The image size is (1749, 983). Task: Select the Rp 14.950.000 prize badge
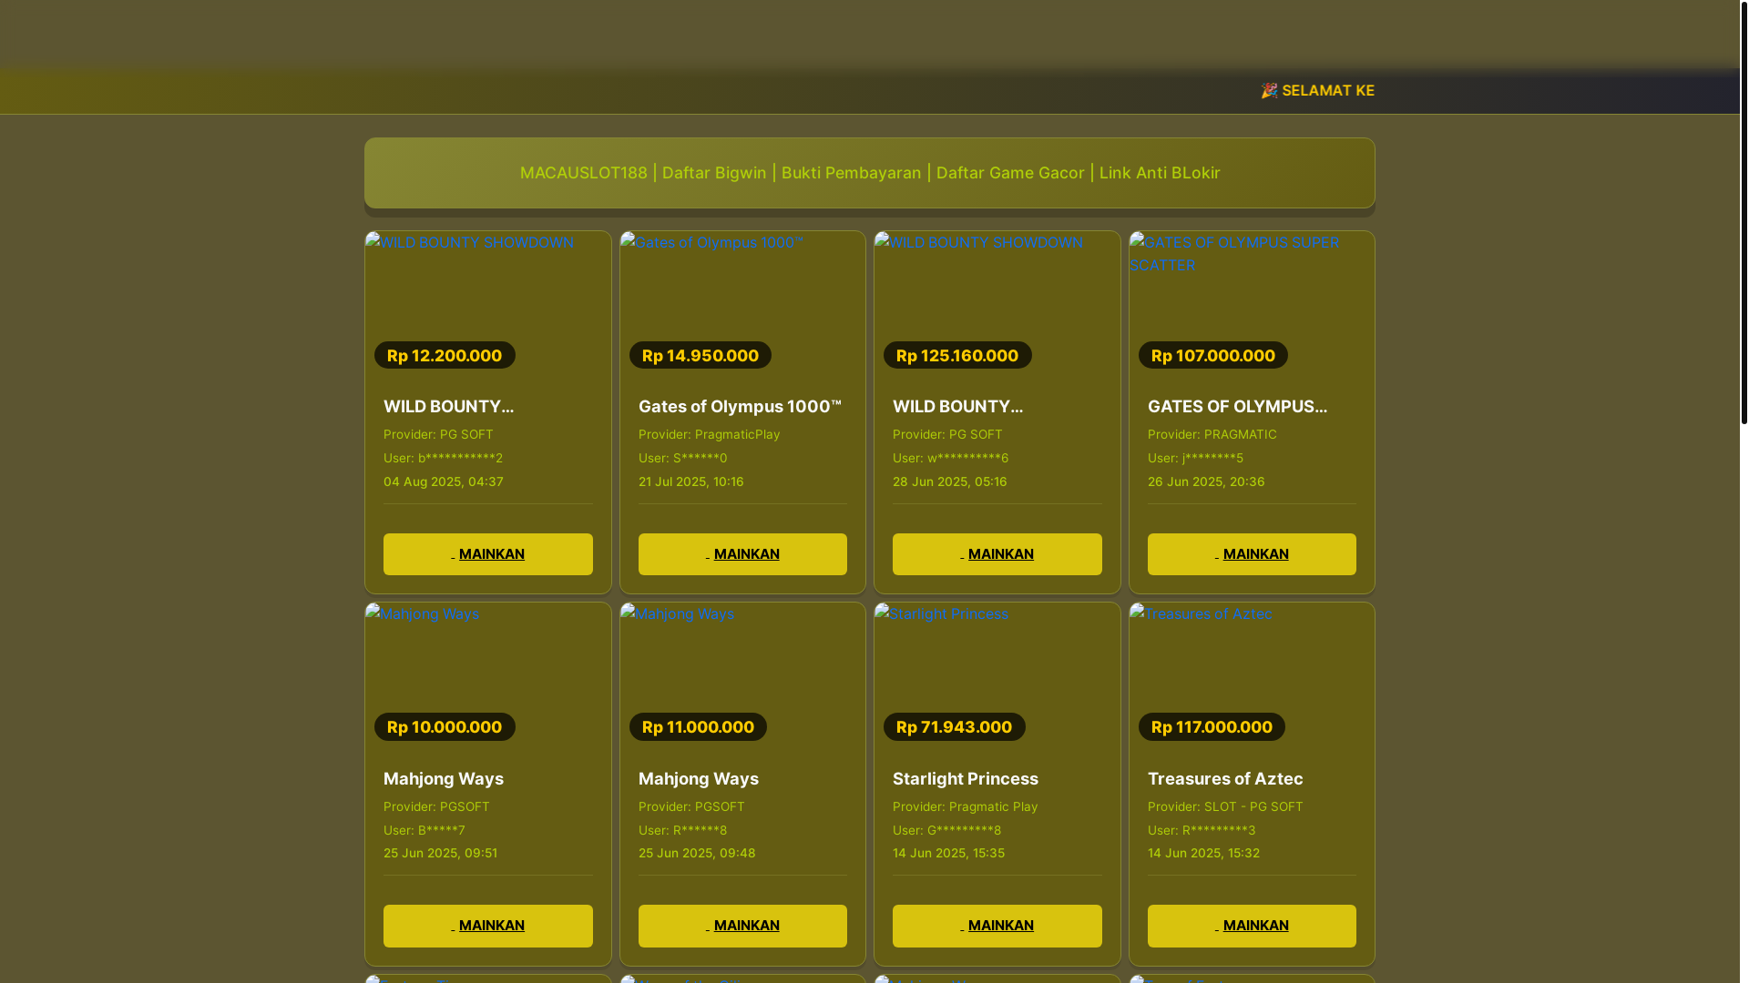701,355
